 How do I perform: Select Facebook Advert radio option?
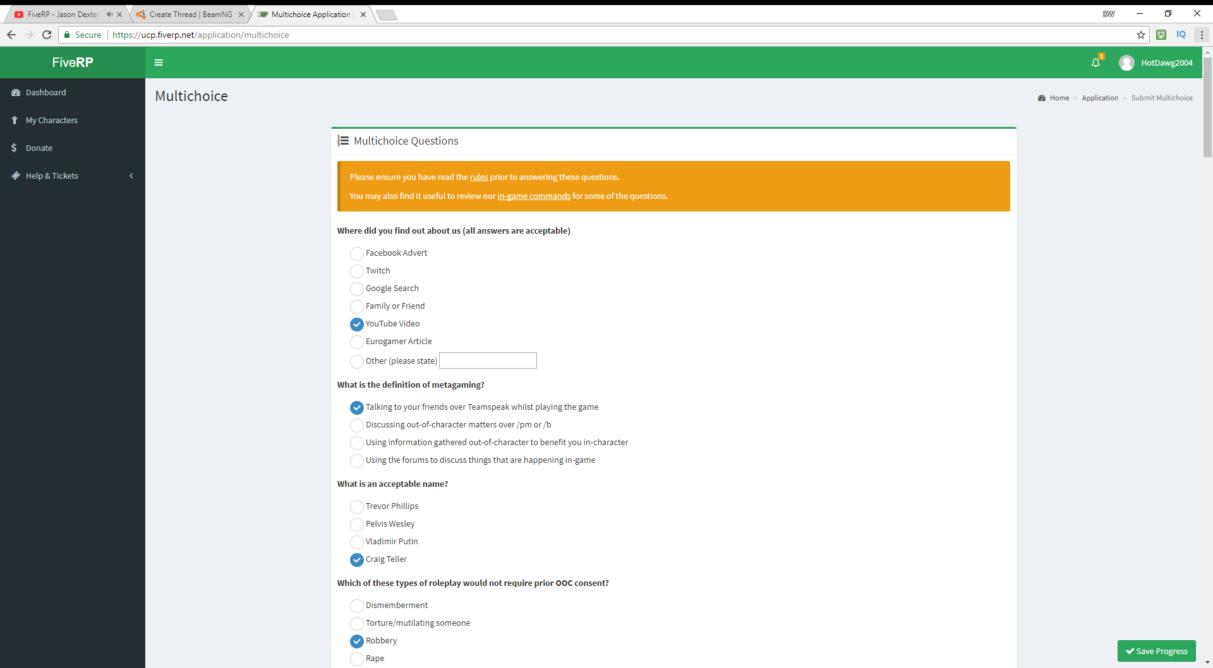357,254
